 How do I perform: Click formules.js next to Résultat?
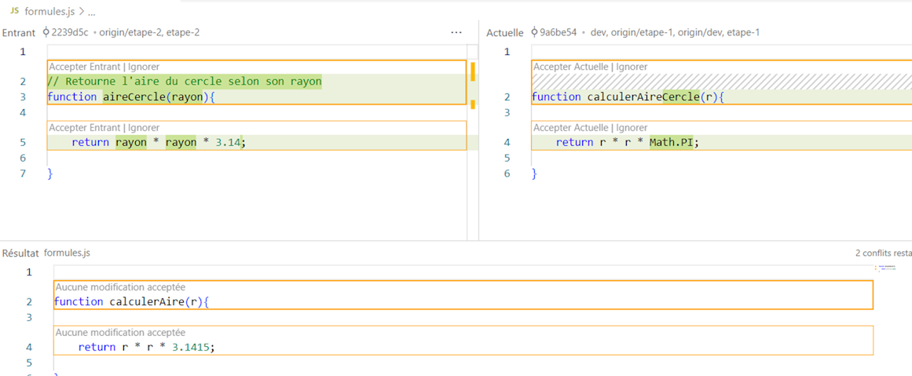67,253
